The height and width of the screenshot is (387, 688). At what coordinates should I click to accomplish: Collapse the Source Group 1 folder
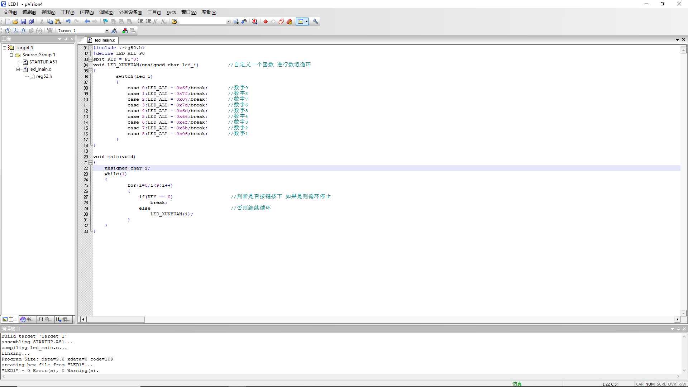[x=11, y=55]
